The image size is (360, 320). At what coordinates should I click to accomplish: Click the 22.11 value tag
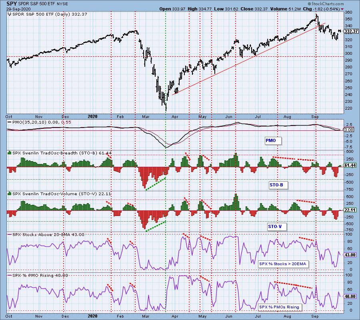coord(350,210)
